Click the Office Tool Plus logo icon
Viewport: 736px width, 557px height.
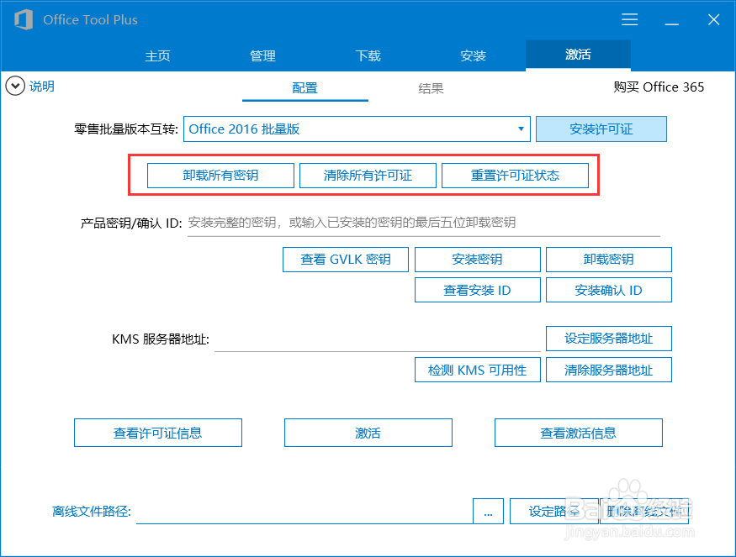24,19
